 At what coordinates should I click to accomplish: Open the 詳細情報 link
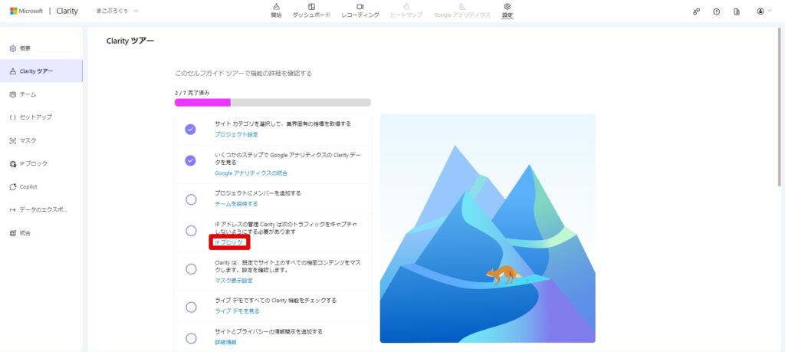point(225,342)
